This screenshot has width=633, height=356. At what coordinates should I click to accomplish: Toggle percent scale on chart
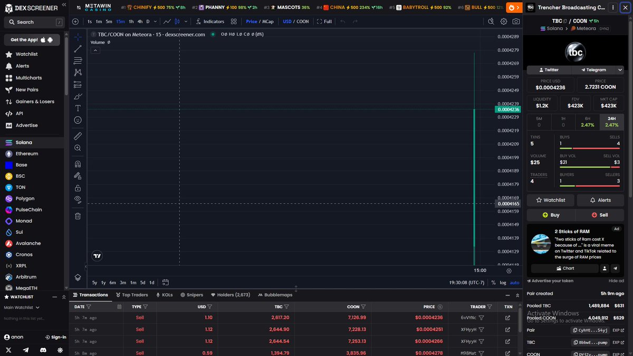(493, 282)
